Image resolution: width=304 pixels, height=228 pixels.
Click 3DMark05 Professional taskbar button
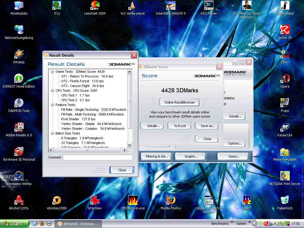[x=78, y=224]
